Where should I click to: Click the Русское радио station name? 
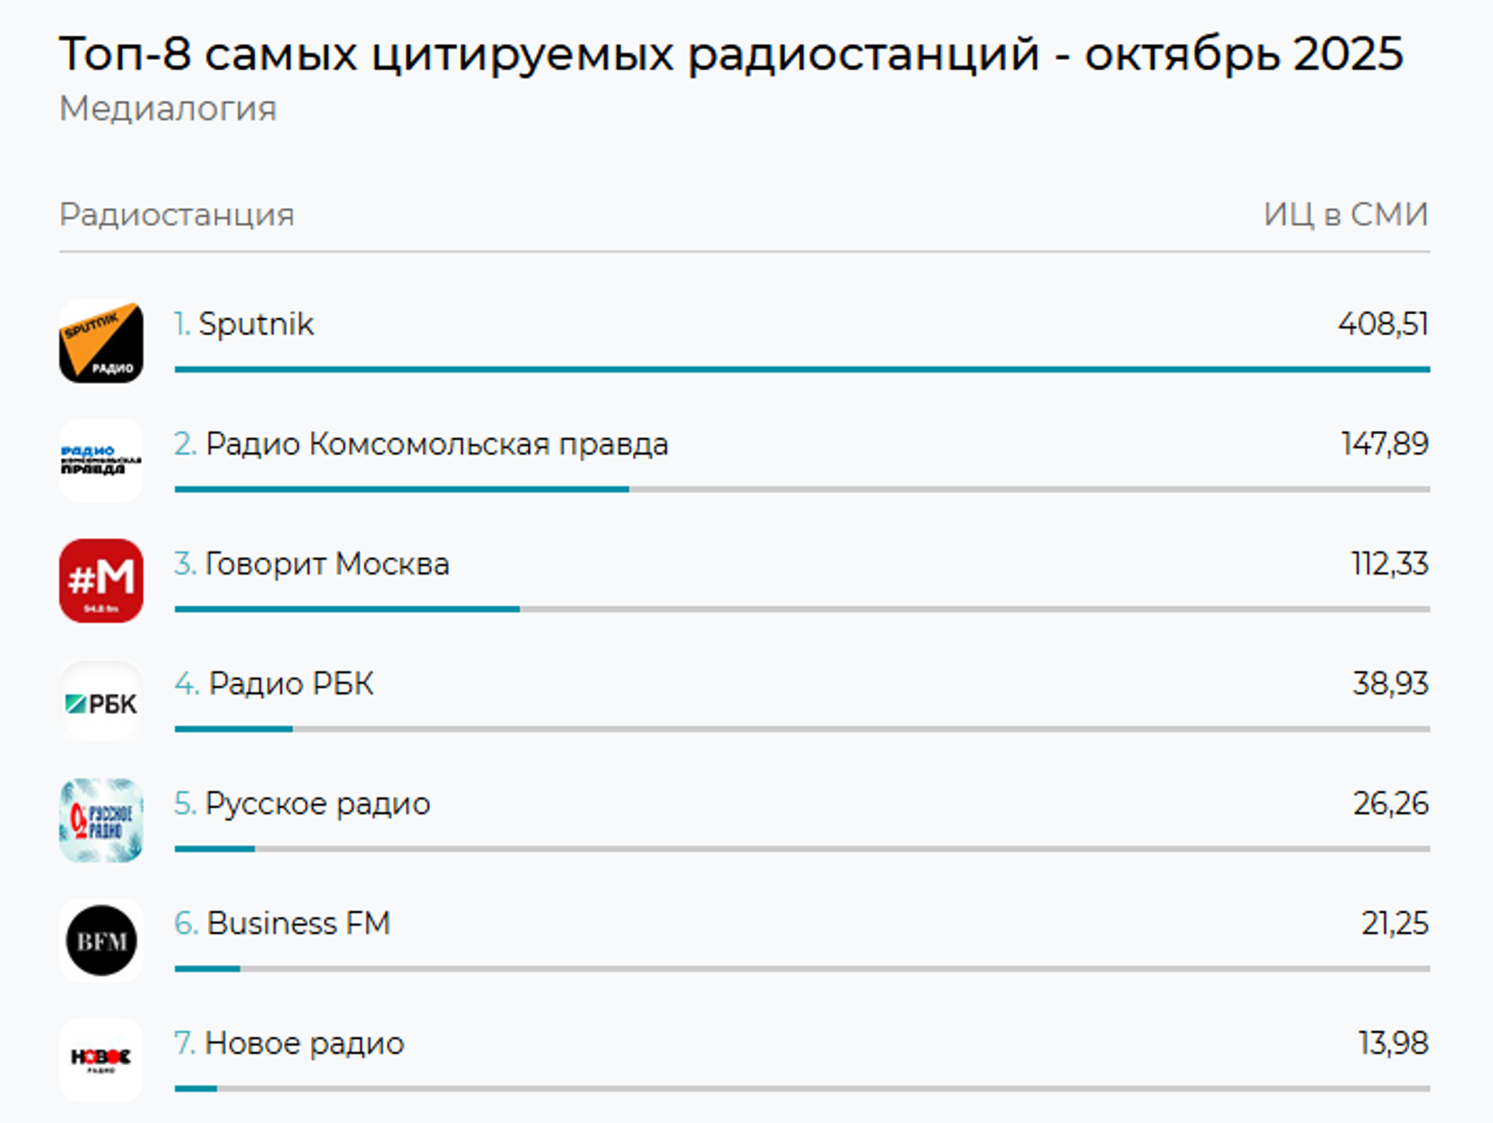[317, 803]
